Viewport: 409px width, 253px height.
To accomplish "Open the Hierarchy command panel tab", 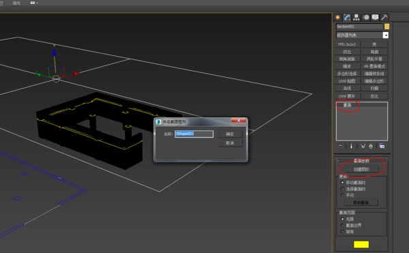I will pyautogui.click(x=357, y=18).
